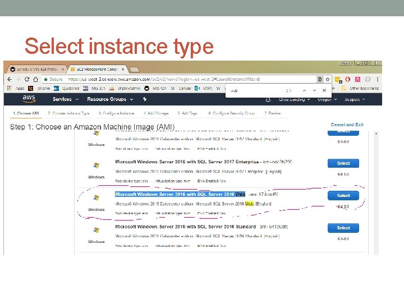Go back using the browser back arrow

pyautogui.click(x=10, y=79)
